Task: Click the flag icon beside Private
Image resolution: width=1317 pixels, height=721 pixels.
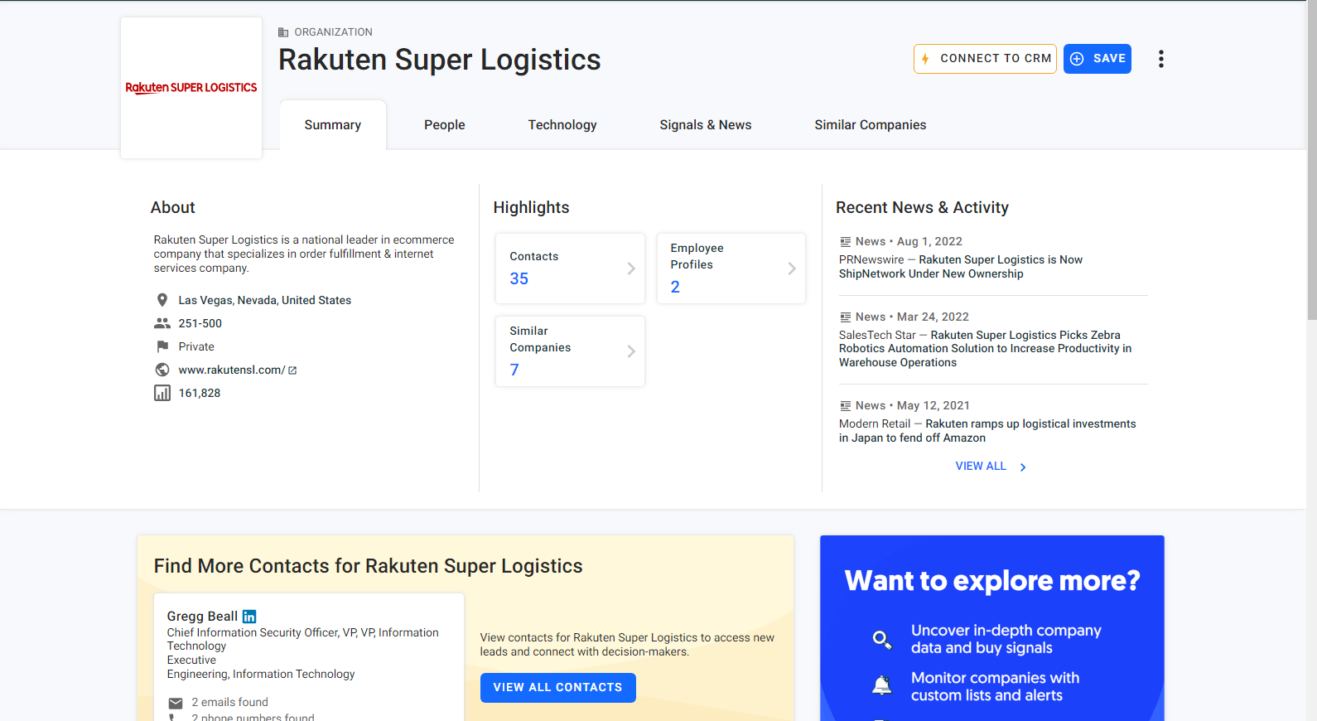Action: point(162,346)
